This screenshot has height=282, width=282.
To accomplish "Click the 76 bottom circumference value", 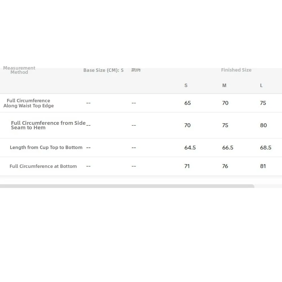I will click(225, 166).
